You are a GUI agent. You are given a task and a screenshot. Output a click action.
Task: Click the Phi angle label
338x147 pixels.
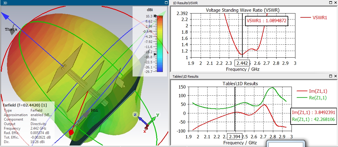pyautogui.click(x=94, y=110)
